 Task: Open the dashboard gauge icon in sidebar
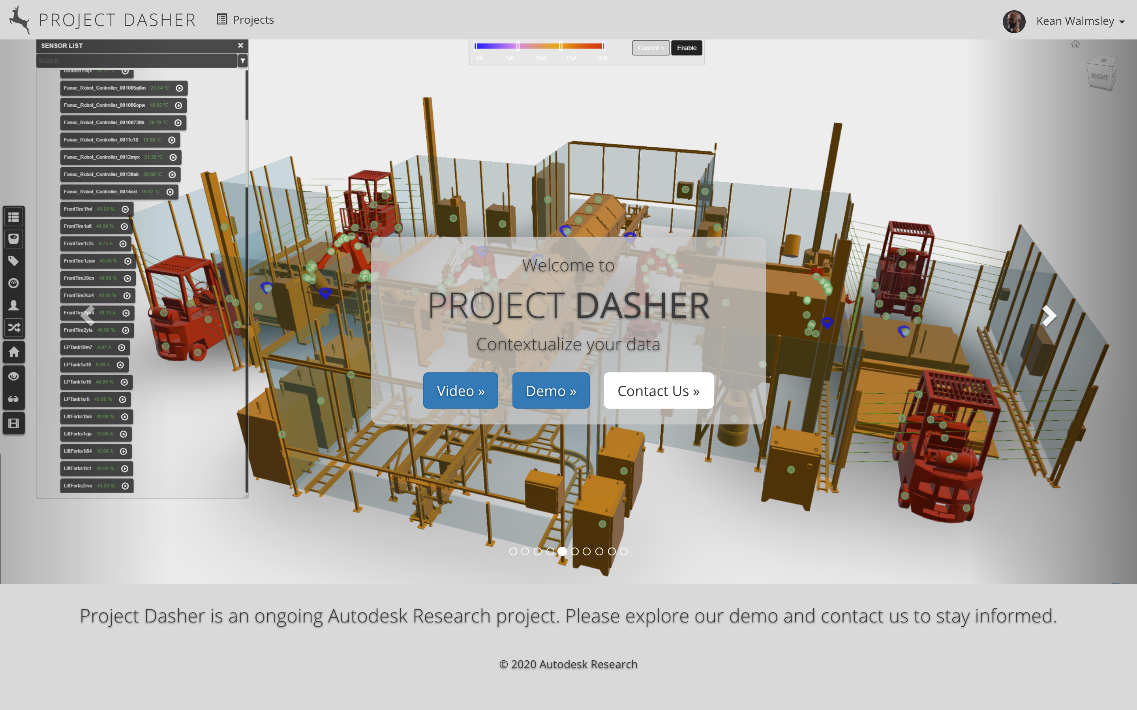click(x=14, y=283)
